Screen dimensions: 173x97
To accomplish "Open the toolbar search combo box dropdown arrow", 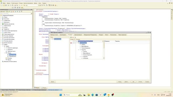I will pyautogui.click(x=39, y=5).
